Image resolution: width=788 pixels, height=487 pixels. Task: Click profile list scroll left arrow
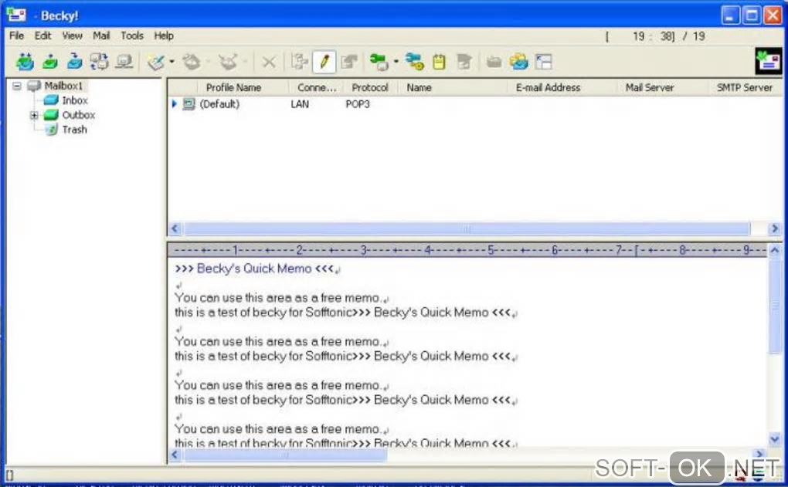tap(175, 229)
